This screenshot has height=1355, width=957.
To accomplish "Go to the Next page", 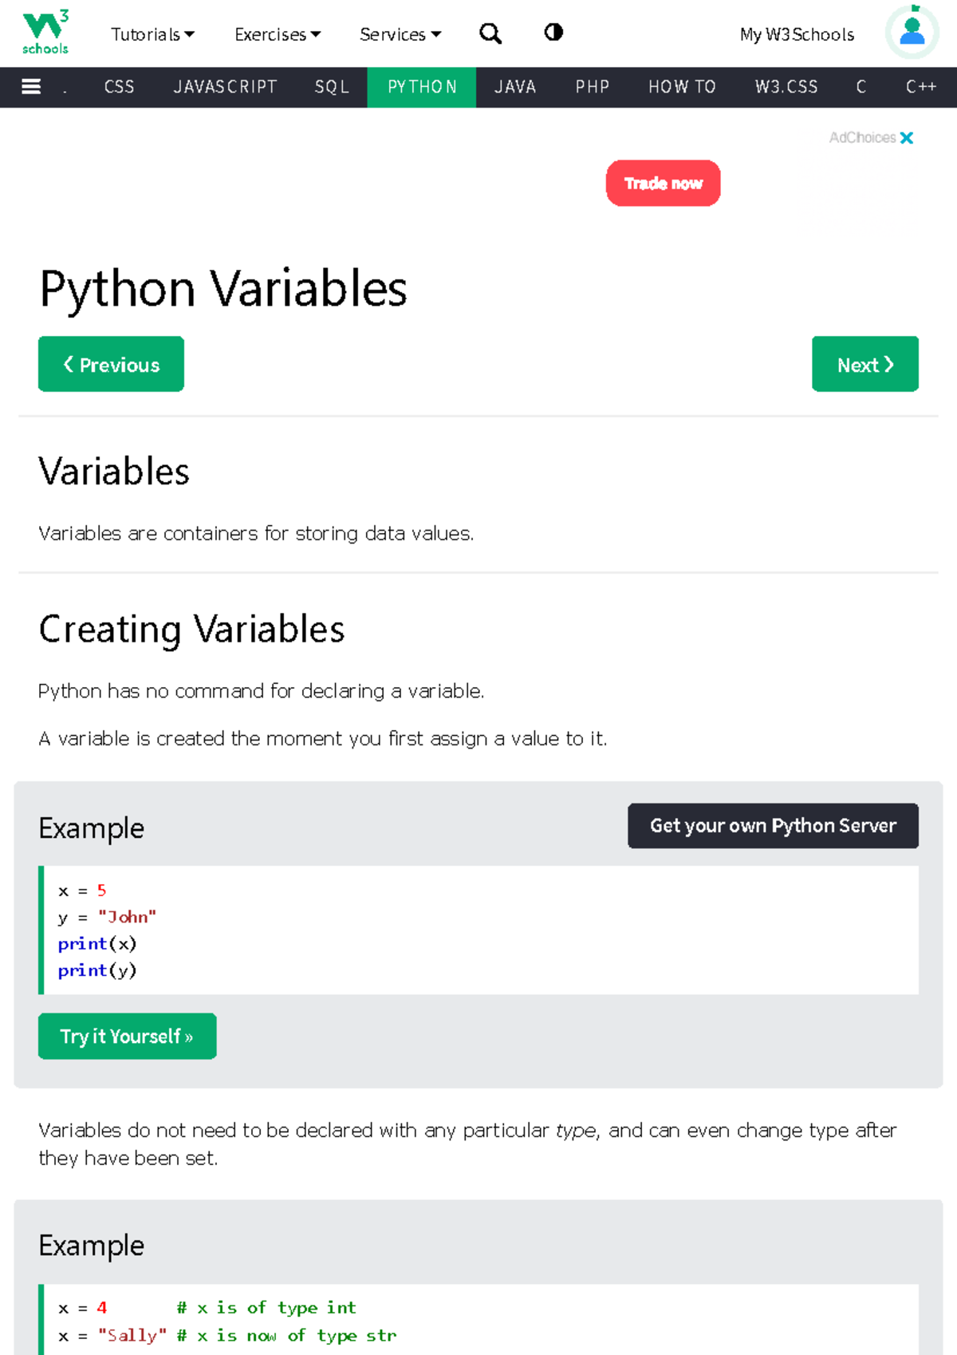I will click(x=864, y=365).
